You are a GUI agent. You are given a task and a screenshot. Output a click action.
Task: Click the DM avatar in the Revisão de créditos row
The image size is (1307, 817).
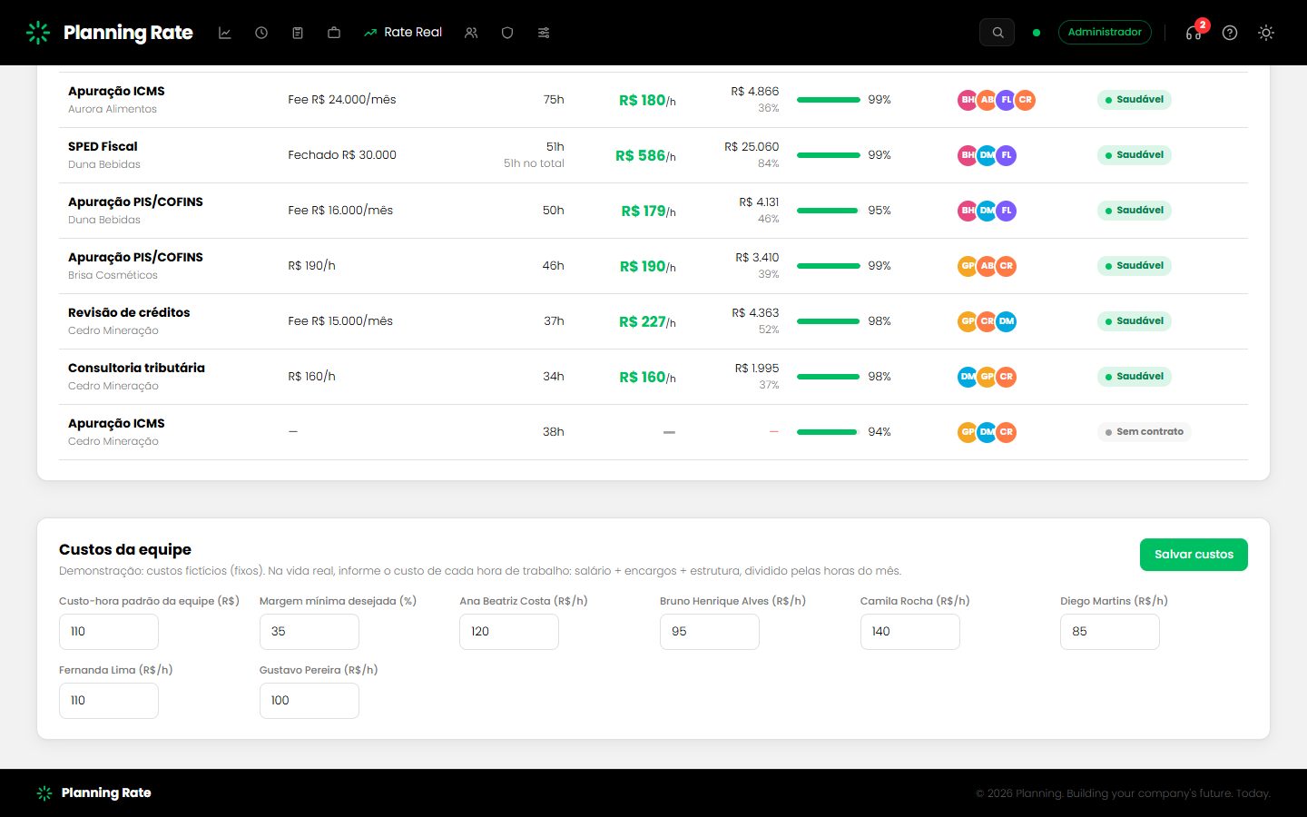pyautogui.click(x=1006, y=321)
